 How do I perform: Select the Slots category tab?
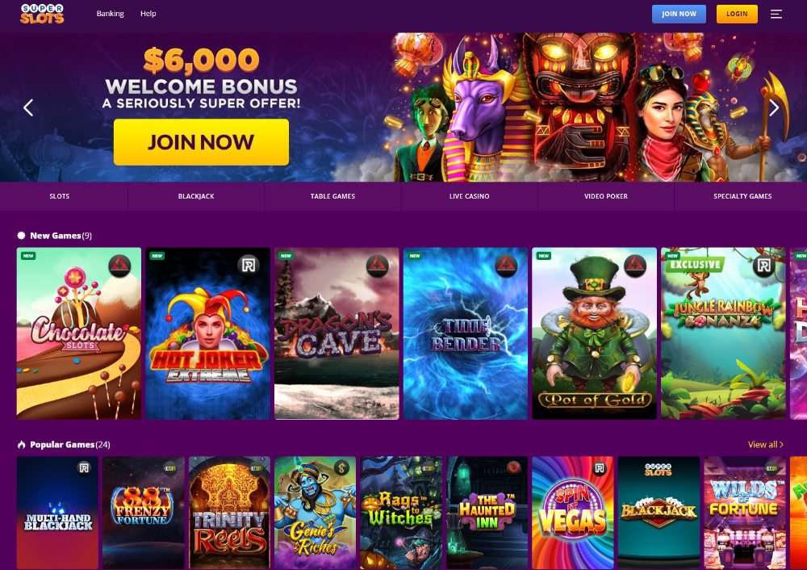click(60, 196)
